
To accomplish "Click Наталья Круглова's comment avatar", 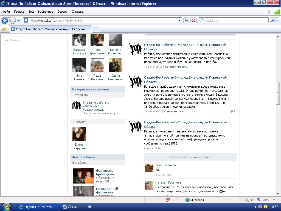I will 149,185.
